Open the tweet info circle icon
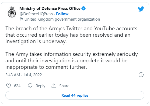 pyautogui.click(x=141, y=75)
